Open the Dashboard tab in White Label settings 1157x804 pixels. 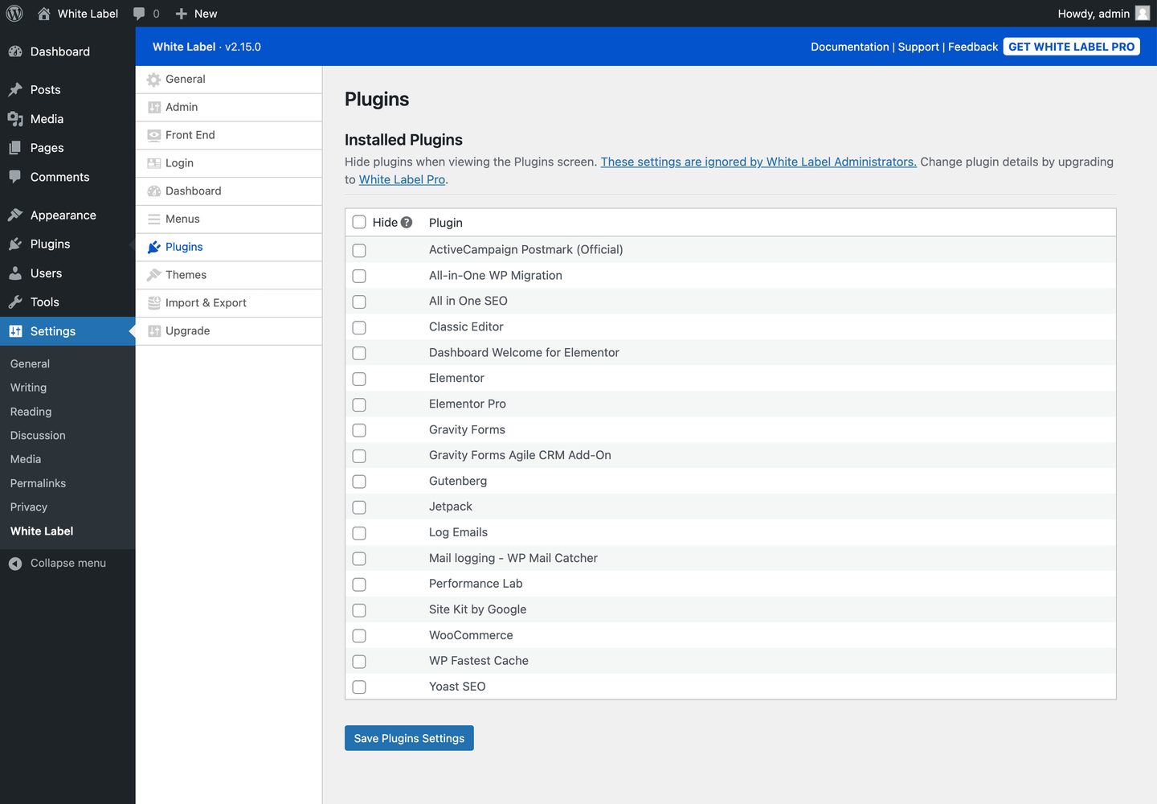pyautogui.click(x=229, y=191)
